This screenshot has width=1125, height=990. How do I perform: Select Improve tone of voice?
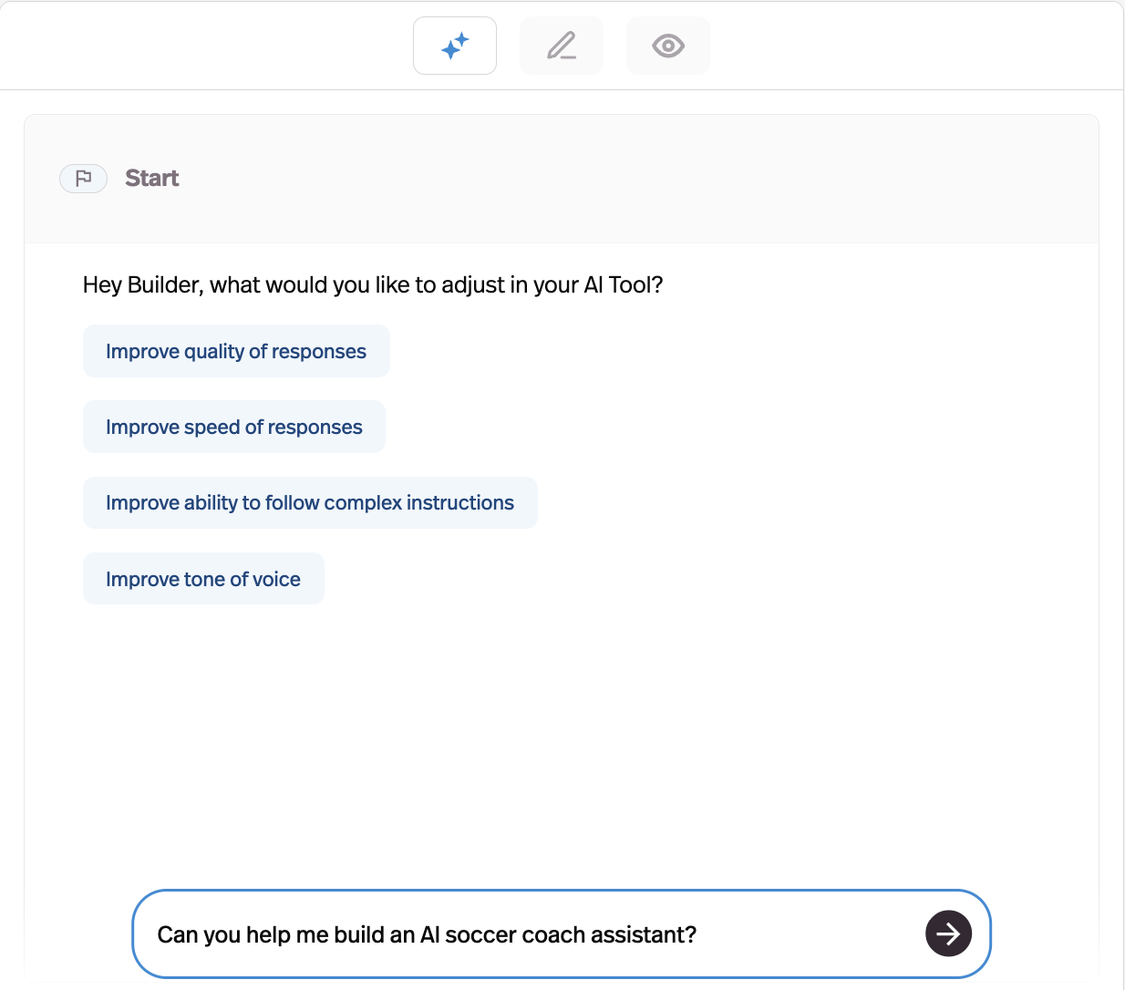pos(203,579)
